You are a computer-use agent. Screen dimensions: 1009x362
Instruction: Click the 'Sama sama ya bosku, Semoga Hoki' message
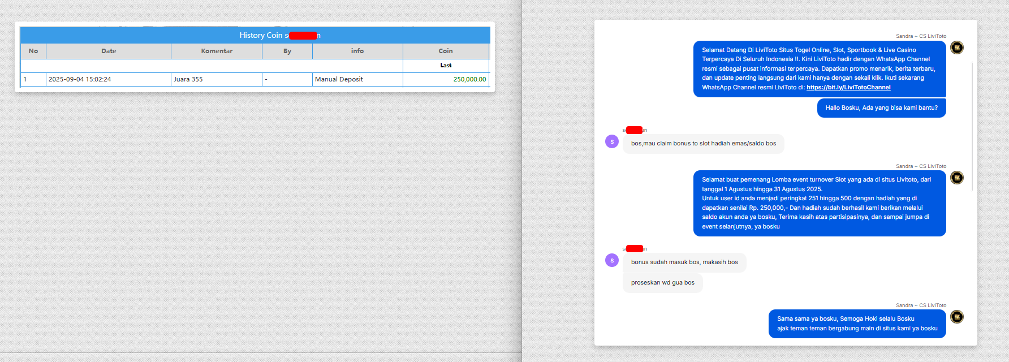pyautogui.click(x=857, y=324)
